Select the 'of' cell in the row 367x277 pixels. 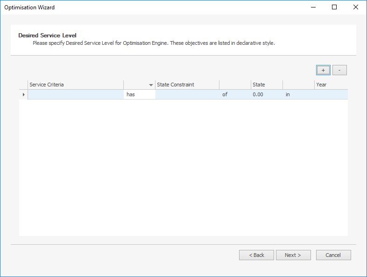(235, 95)
